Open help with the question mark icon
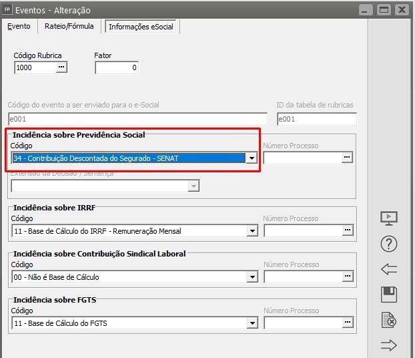 [389, 244]
